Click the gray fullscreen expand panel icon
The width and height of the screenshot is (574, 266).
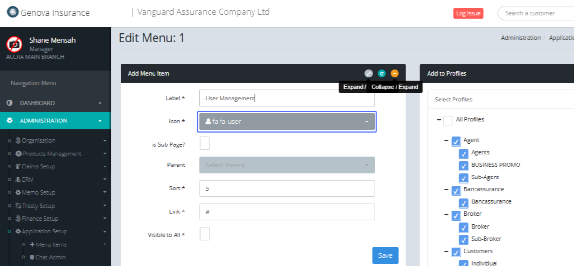click(x=368, y=73)
